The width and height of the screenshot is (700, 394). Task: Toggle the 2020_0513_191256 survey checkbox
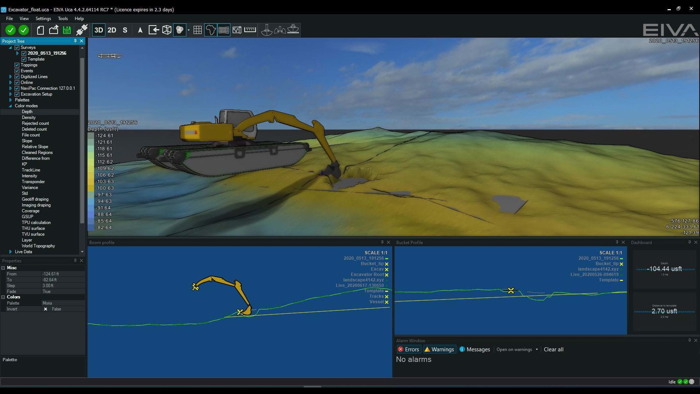[24, 53]
